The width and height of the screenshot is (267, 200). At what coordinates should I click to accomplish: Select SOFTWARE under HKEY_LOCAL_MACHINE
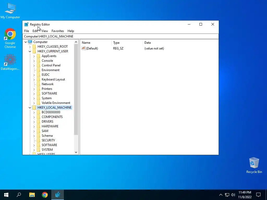49,145
